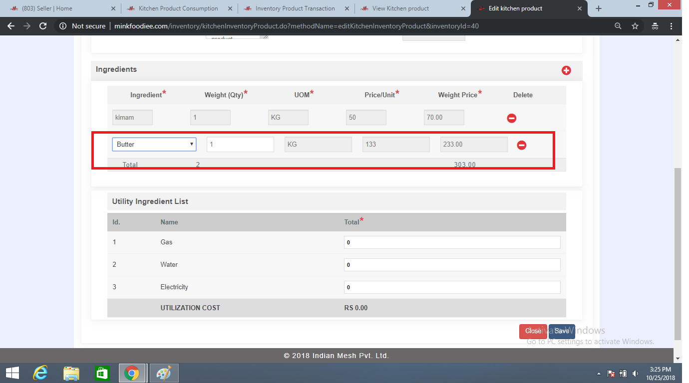Screen dimensions: 689x383
Task: Click the scrollbar down arrow
Action: (678, 358)
